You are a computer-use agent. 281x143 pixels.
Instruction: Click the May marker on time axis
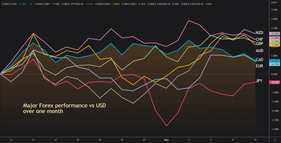coord(166,140)
